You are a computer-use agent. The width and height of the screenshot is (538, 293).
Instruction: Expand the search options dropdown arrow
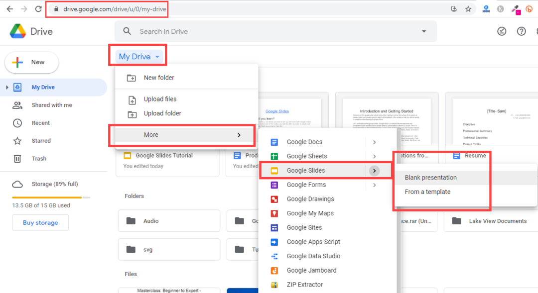(423, 31)
